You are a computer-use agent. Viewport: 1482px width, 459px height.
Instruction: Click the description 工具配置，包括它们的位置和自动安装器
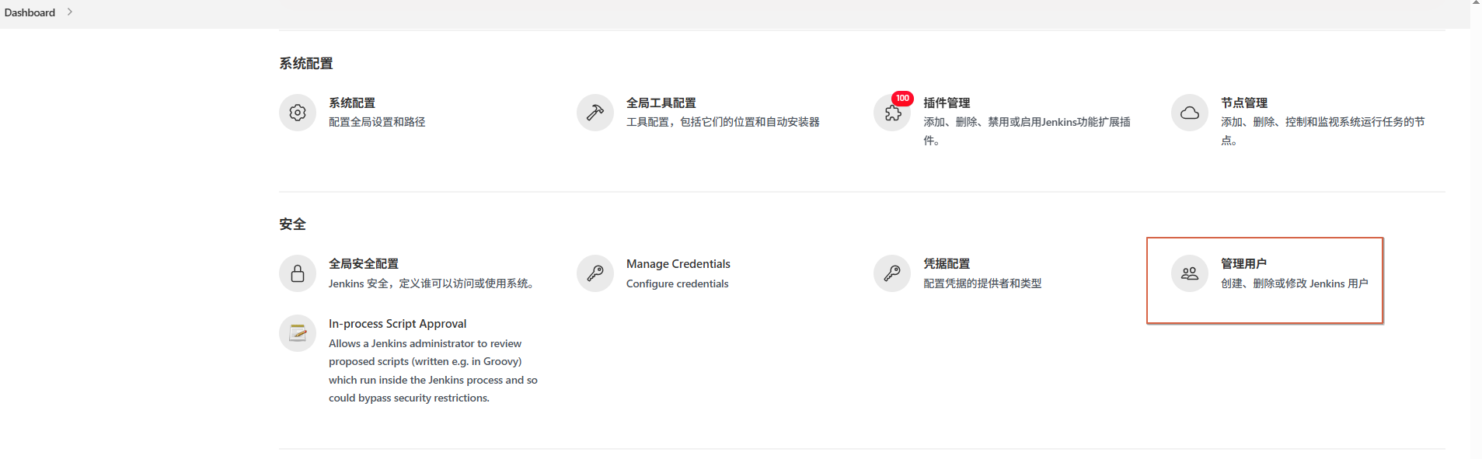pos(723,122)
